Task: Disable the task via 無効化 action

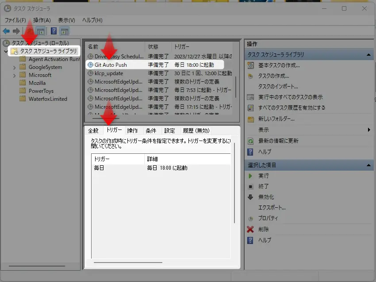Action: click(266, 197)
